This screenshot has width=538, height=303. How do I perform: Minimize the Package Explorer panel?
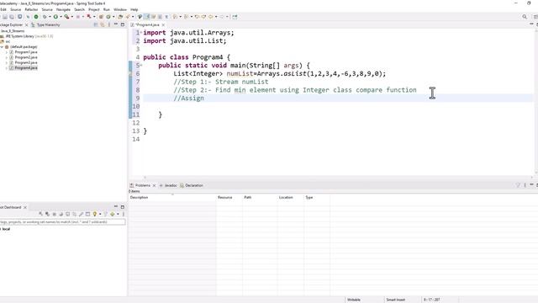116,24
